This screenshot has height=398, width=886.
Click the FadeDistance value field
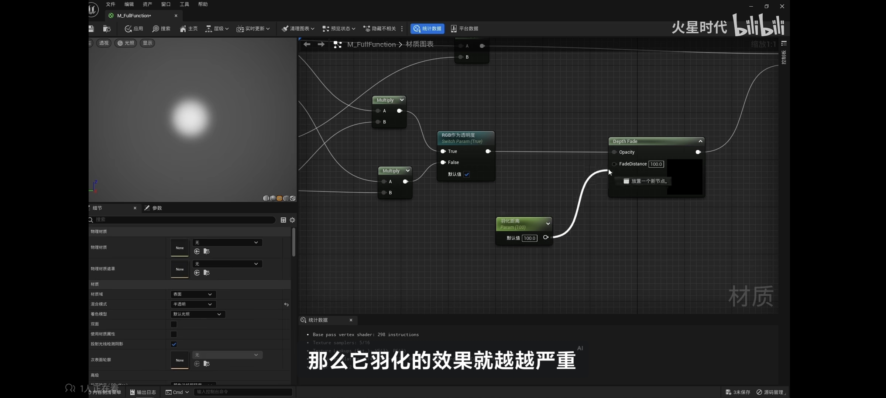pos(656,164)
